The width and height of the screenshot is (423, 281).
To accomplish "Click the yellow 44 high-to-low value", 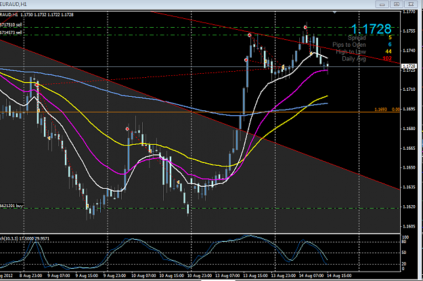I will click(388, 51).
